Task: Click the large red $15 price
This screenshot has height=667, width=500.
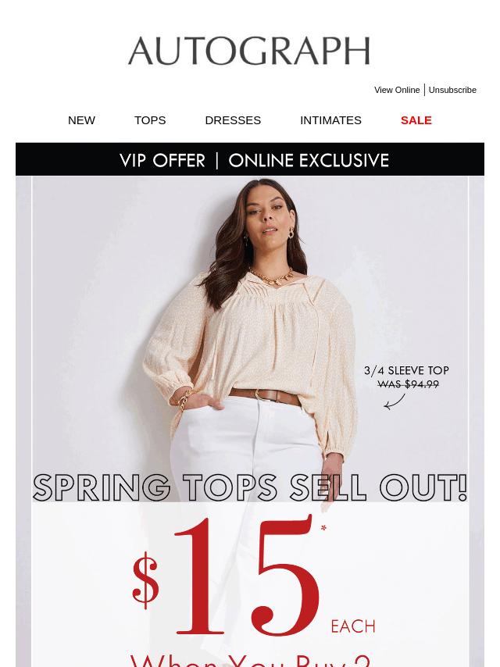Action: click(x=226, y=575)
